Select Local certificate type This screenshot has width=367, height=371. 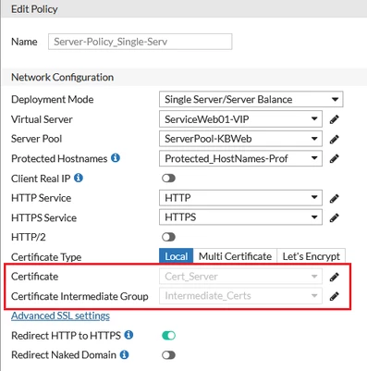click(x=177, y=256)
